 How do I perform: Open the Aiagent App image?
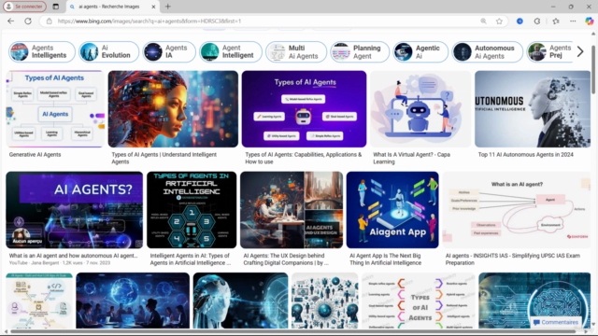point(392,210)
